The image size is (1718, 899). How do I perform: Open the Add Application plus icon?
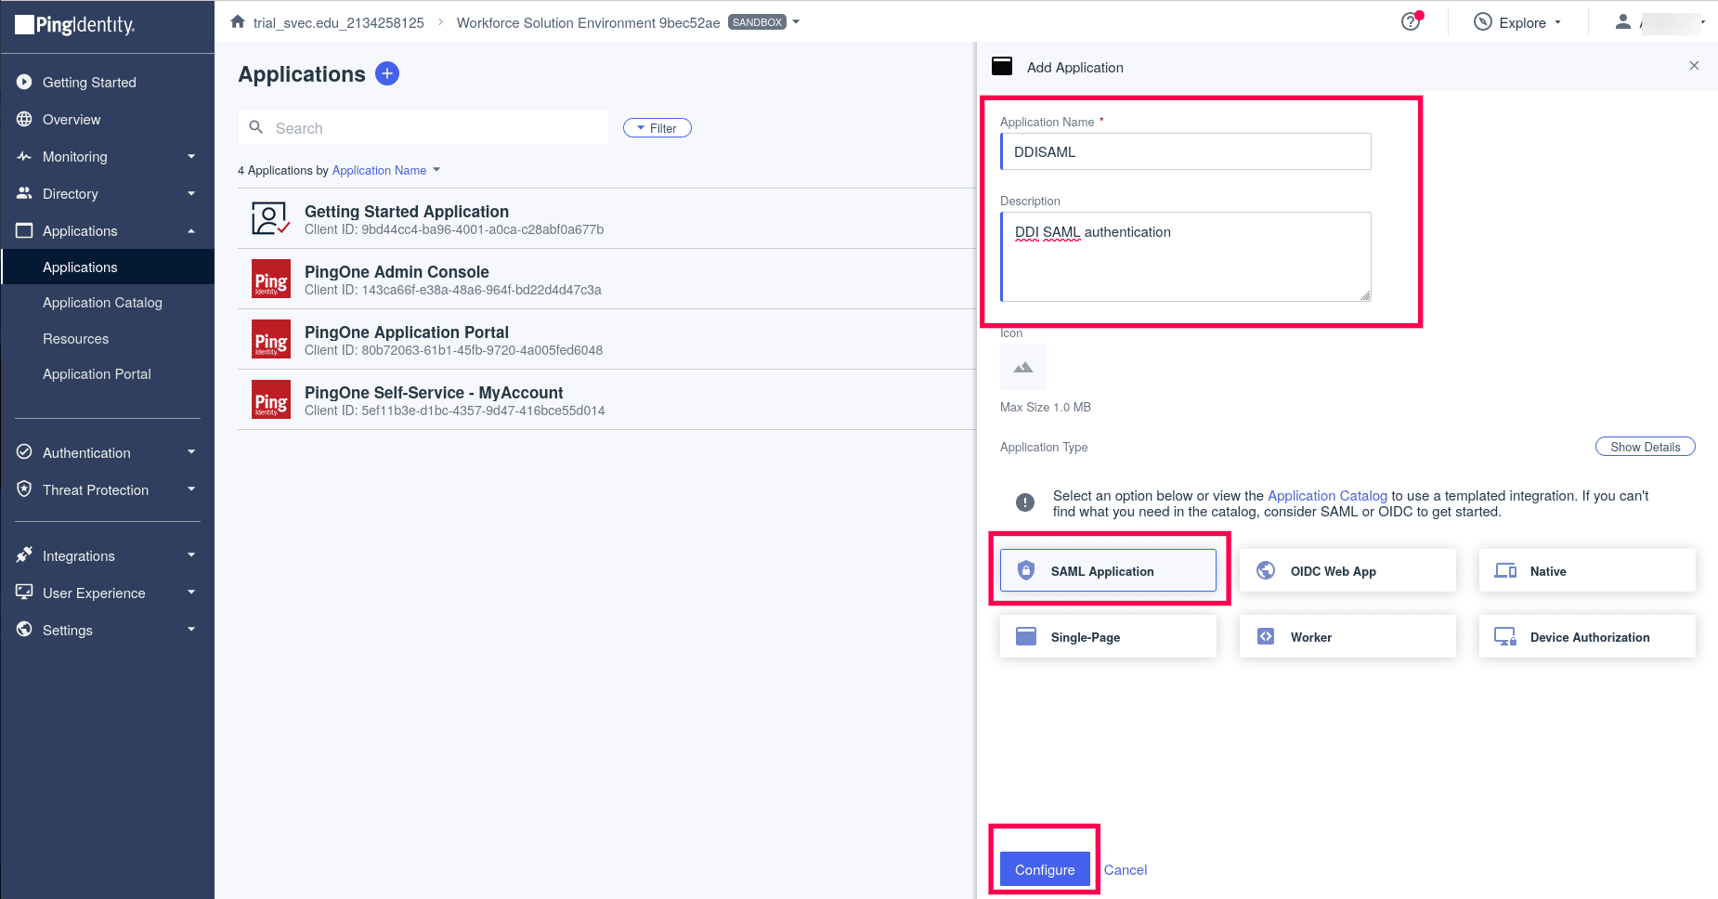tap(387, 73)
